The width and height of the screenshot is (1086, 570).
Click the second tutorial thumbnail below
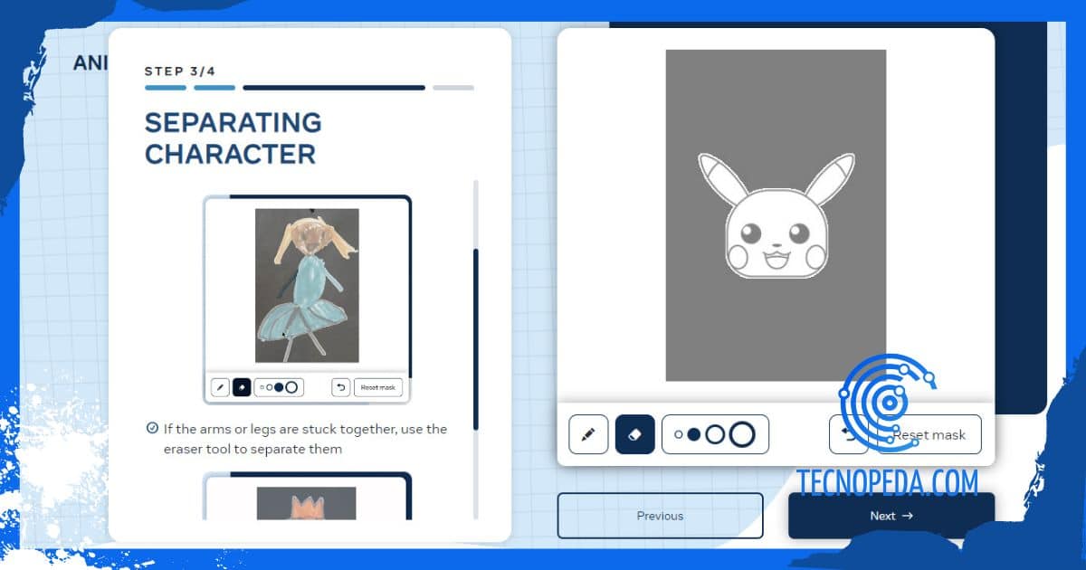307,497
